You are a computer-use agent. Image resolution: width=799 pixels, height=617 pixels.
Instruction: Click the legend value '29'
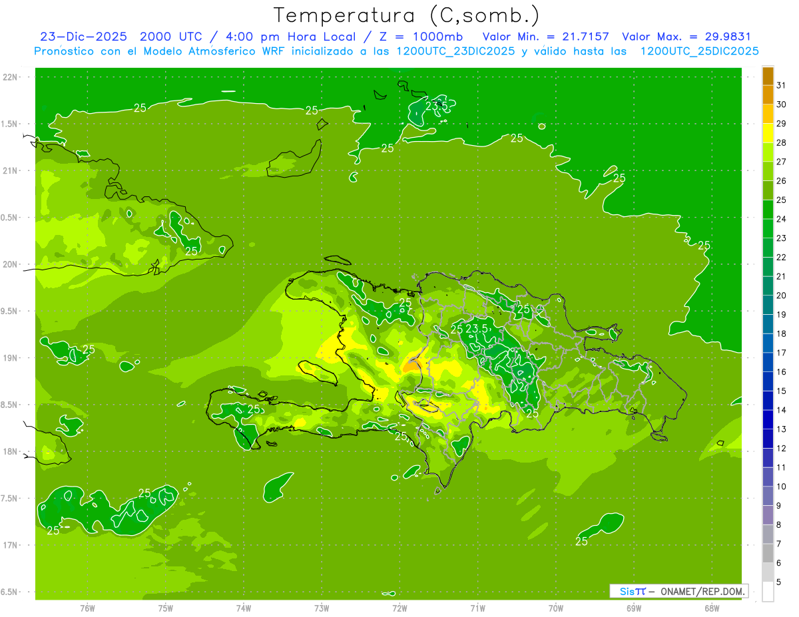(x=782, y=123)
